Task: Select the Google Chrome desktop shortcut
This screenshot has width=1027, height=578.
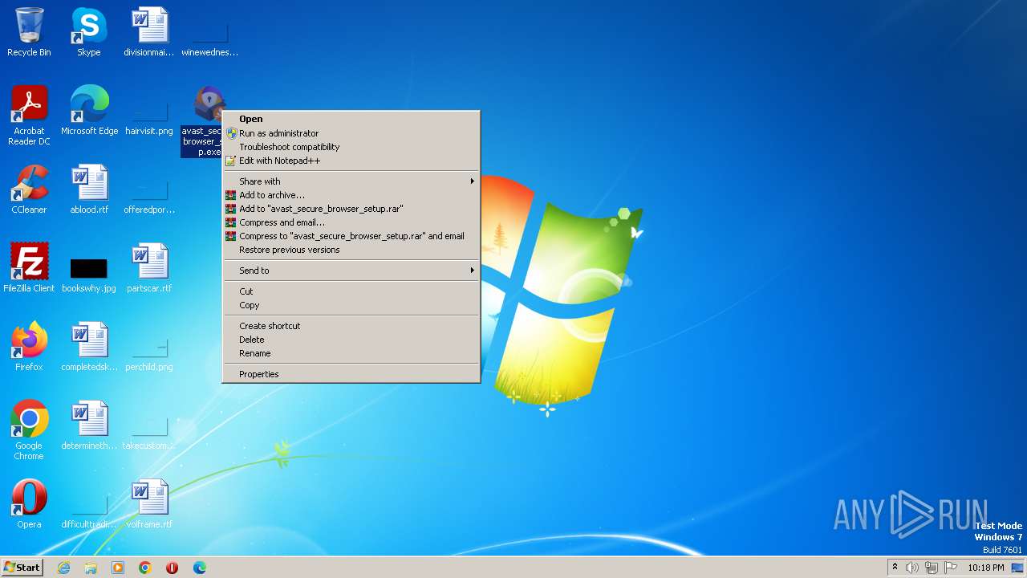Action: [29, 430]
